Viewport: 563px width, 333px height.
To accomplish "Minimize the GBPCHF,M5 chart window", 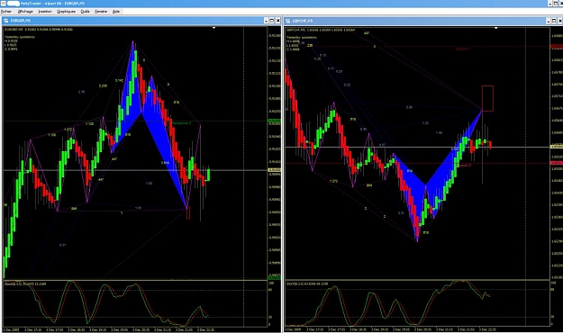I will click(x=549, y=21).
